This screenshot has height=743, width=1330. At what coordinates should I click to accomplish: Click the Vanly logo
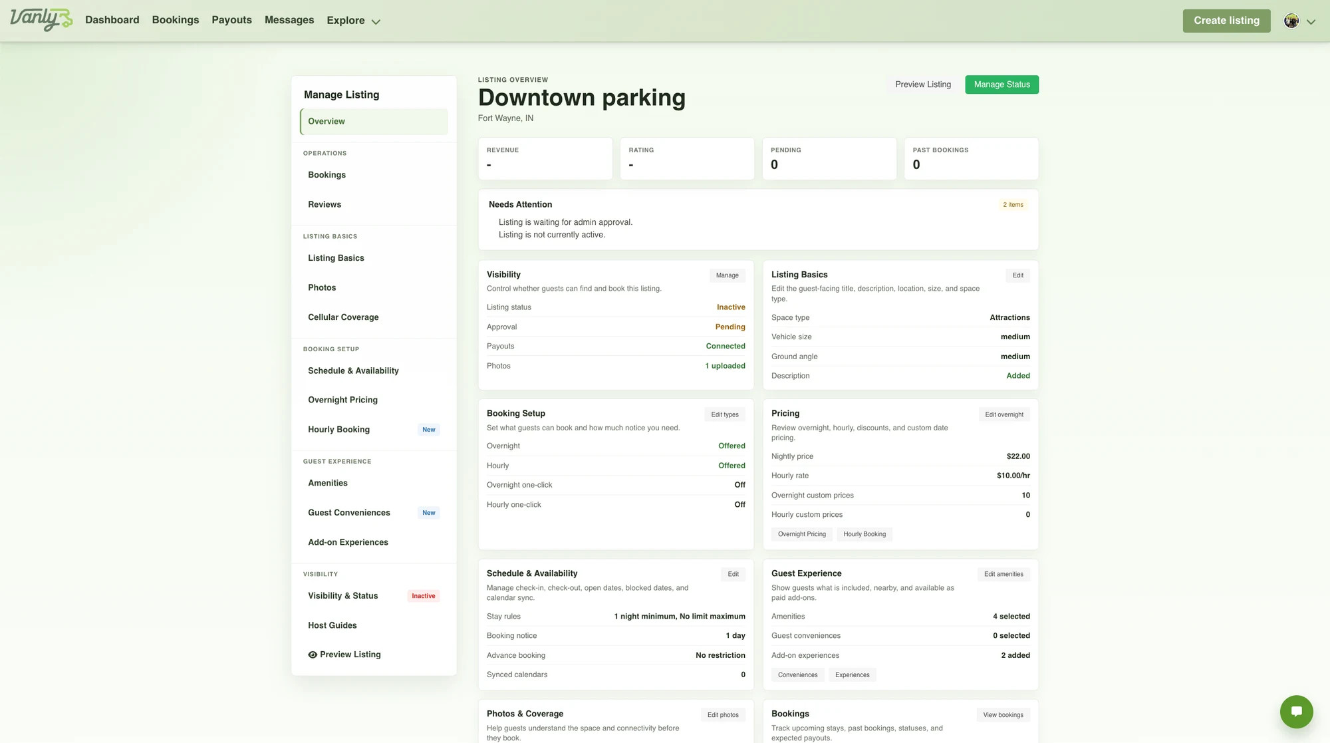41,19
